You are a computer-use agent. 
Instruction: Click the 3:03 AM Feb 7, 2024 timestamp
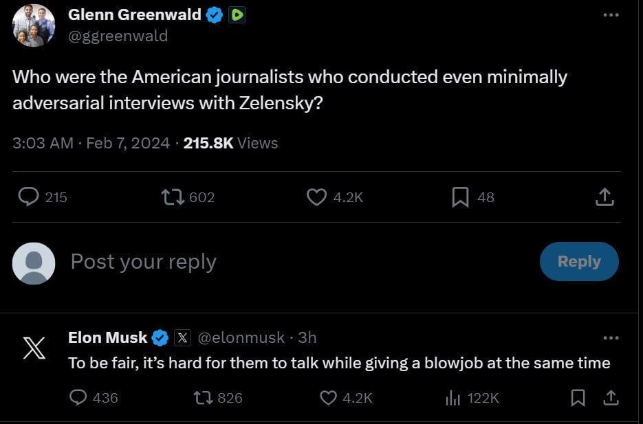coord(91,143)
